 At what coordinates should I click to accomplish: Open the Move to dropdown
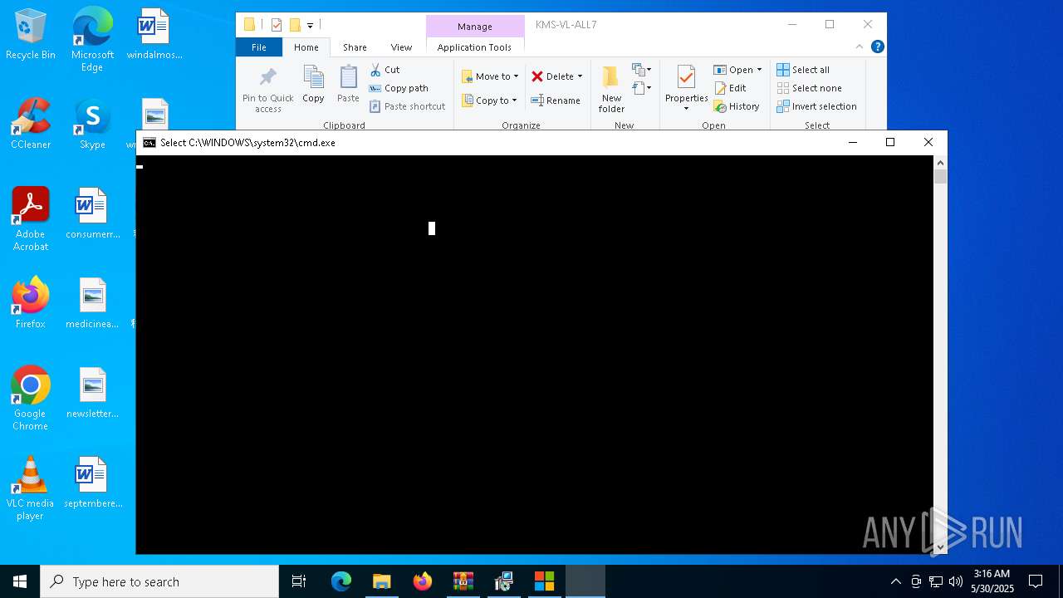(x=490, y=76)
